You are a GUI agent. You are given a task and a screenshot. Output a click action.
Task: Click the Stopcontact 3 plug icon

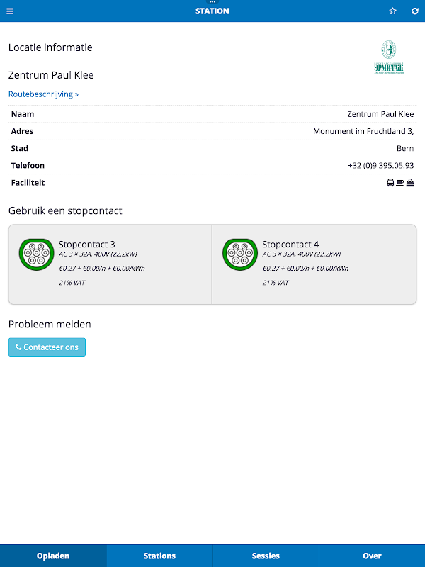point(36,254)
